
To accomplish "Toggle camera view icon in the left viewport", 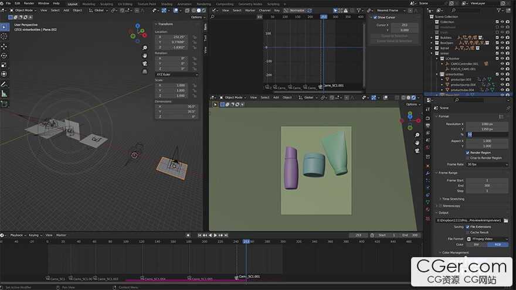I will [144, 63].
